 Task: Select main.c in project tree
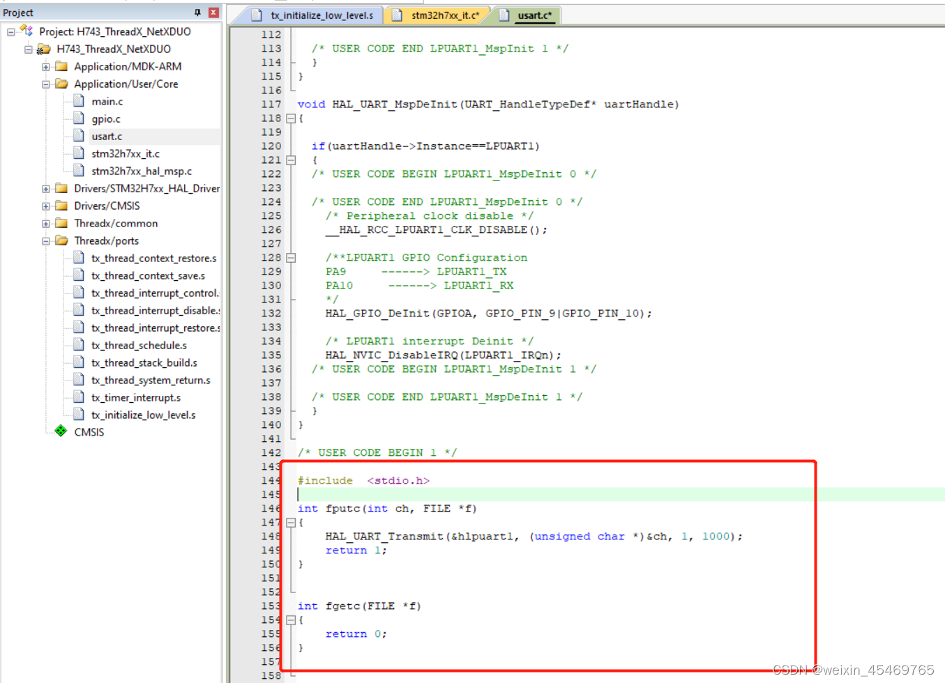[x=107, y=102]
